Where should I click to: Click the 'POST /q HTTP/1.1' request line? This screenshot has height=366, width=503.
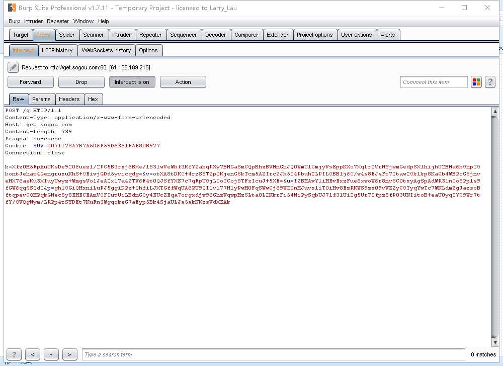click(33, 110)
